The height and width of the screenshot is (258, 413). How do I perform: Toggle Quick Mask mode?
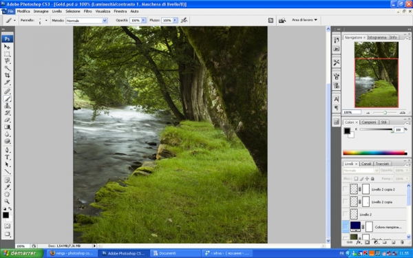7,226
